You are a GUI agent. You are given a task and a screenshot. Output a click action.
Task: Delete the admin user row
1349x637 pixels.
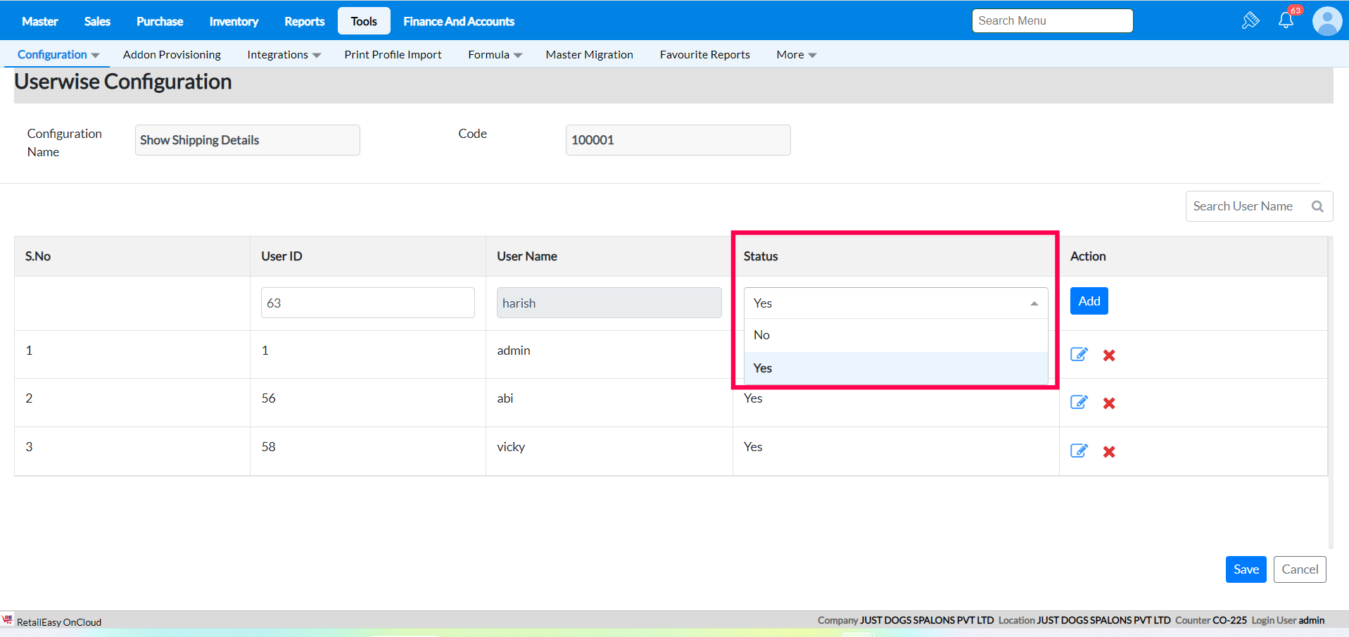click(1109, 355)
